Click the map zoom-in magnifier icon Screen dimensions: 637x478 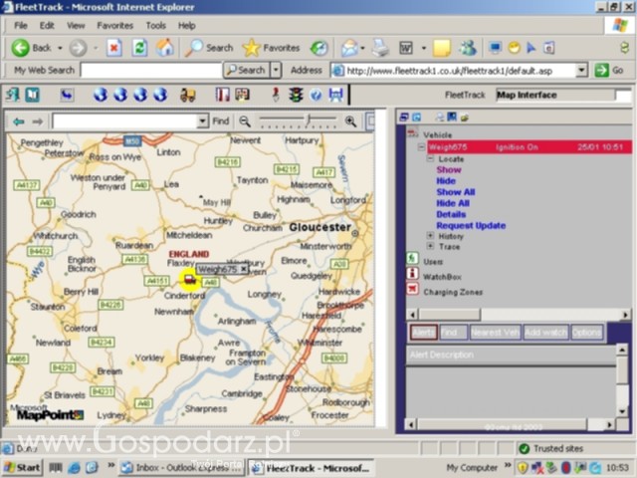(350, 121)
